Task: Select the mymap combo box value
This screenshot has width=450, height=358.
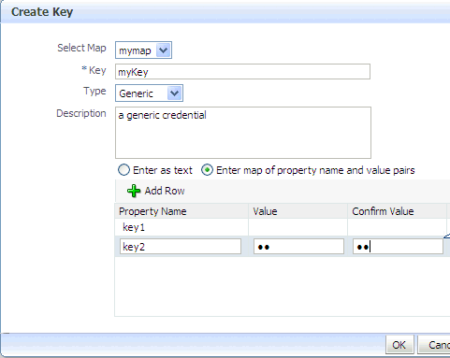Action: 135,50
